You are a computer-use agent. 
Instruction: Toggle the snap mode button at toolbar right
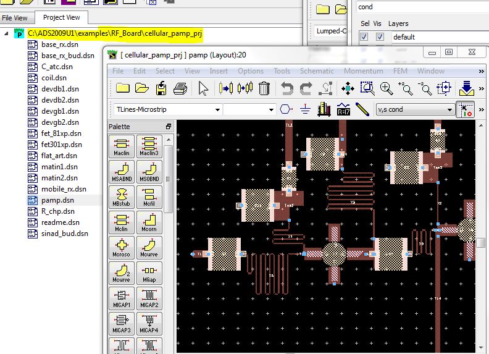tap(465, 110)
